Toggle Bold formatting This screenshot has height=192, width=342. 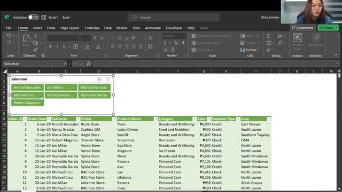click(x=50, y=46)
